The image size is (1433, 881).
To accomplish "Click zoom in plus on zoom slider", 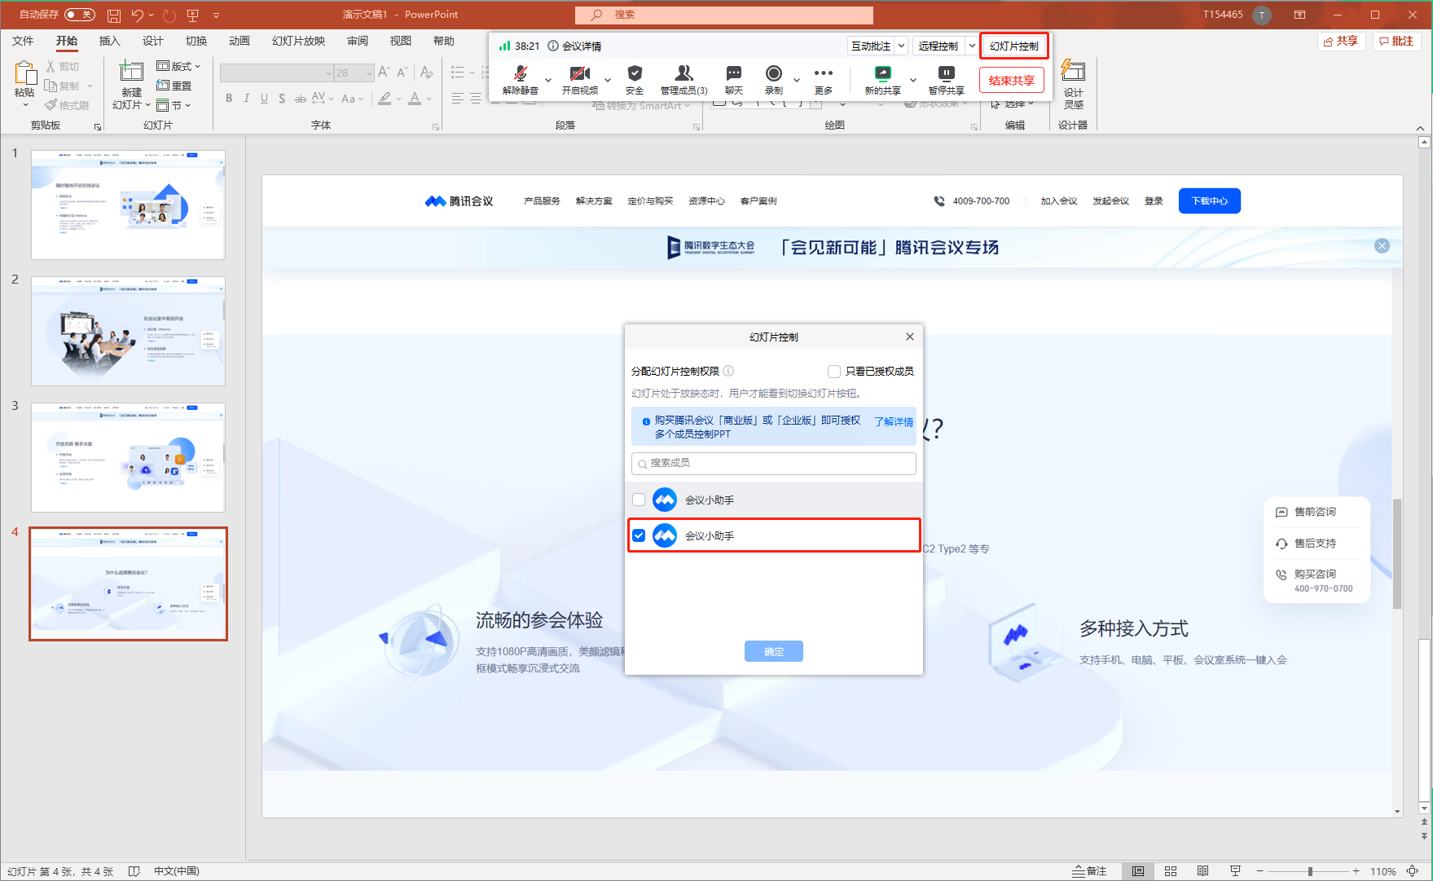I will (x=1356, y=871).
